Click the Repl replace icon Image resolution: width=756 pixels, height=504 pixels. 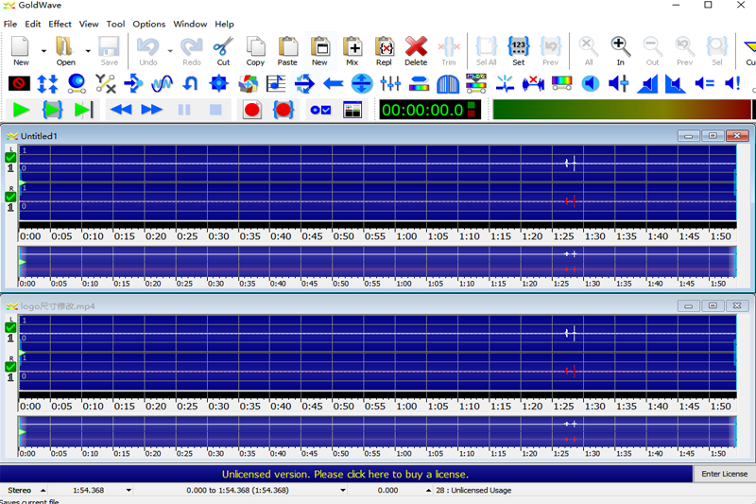point(385,46)
